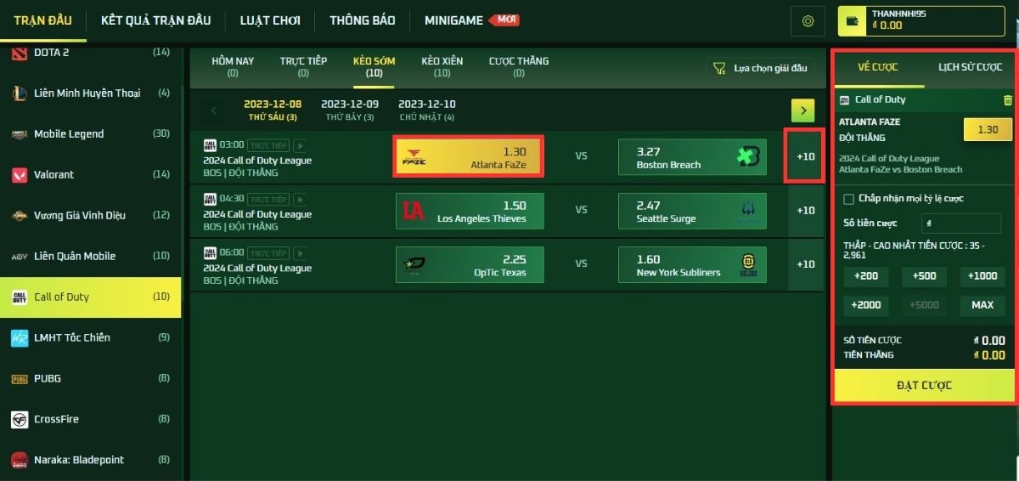The height and width of the screenshot is (481, 1019).
Task: Bet on Seattle Surge at 2.47
Action: click(692, 211)
